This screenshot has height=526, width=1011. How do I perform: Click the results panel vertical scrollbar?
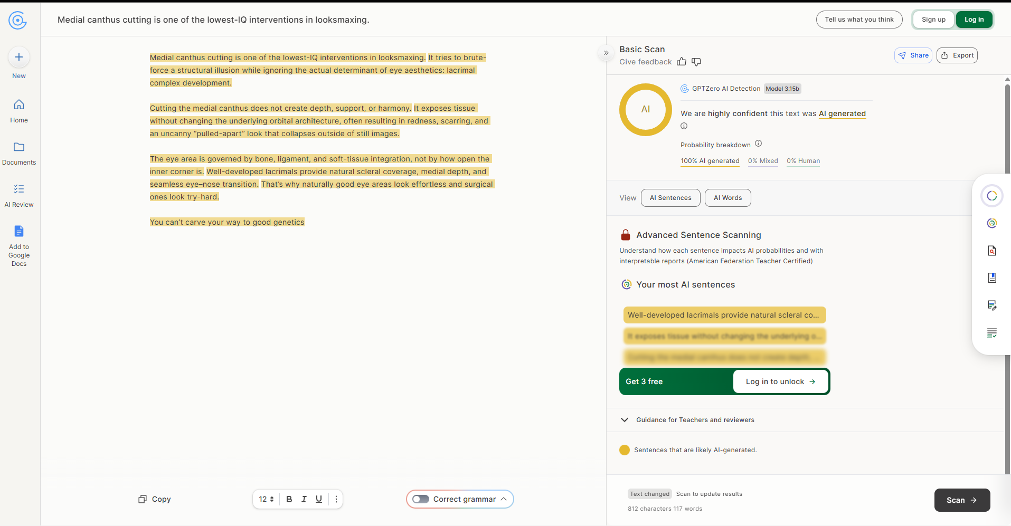coord(1007,264)
